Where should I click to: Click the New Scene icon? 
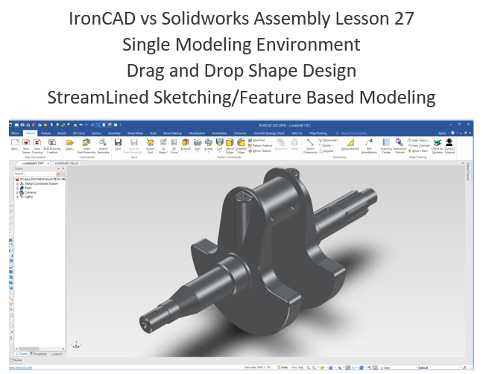tap(26, 142)
